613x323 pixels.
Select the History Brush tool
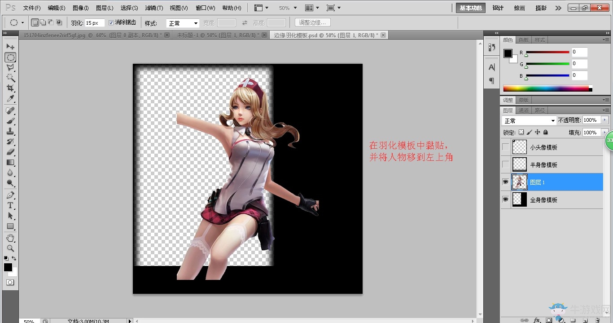pos(10,142)
